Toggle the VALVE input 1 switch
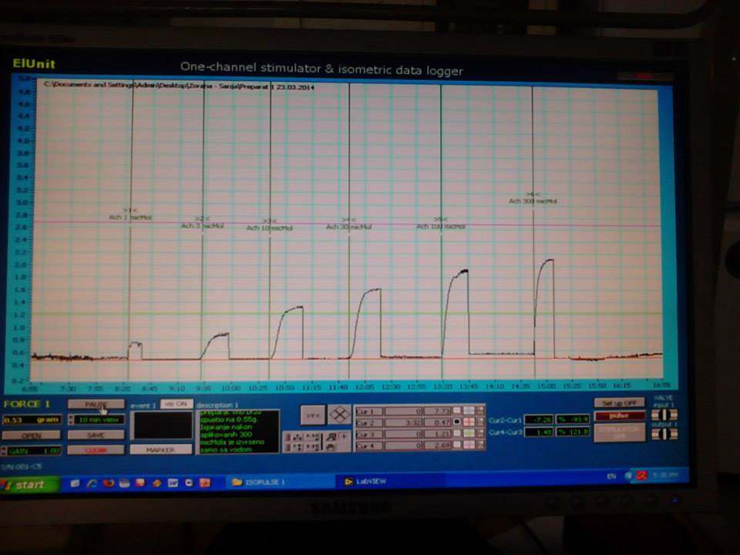This screenshot has width=740, height=555. point(664,415)
